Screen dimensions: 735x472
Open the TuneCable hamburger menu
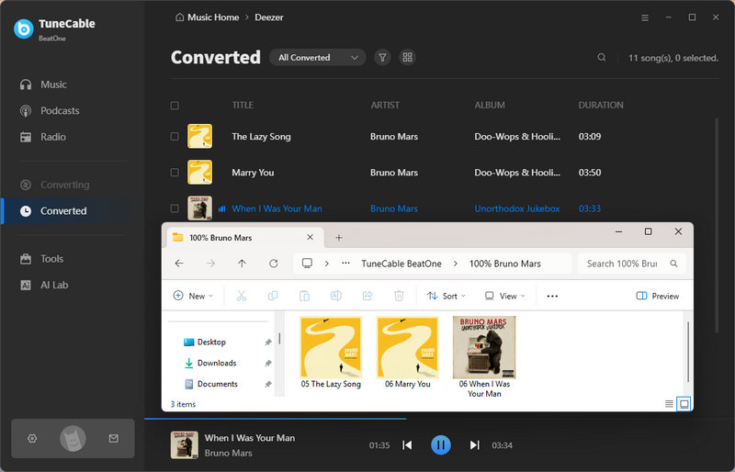pyautogui.click(x=645, y=17)
